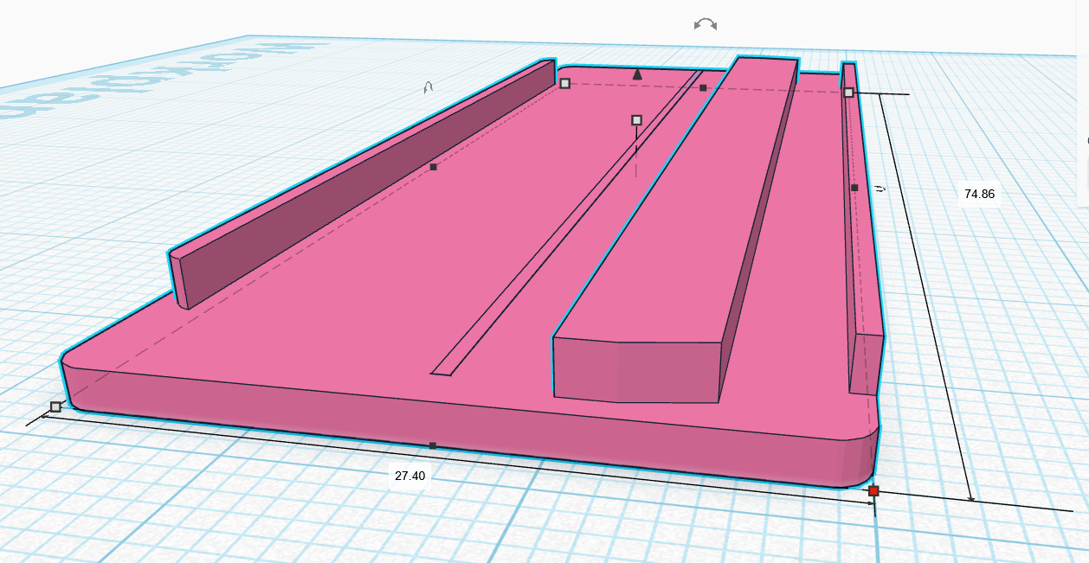Select the white height handle above the dashed line
Image resolution: width=1089 pixels, height=563 pixels.
636,120
